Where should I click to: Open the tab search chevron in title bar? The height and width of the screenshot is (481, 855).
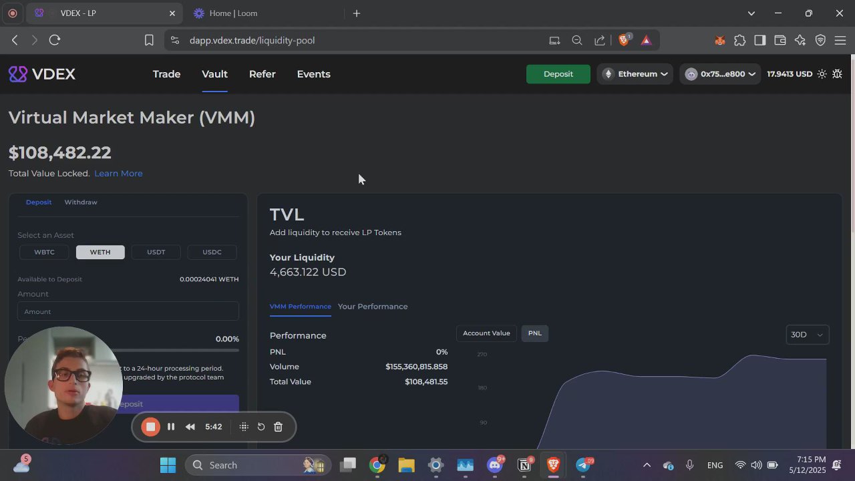[751, 13]
